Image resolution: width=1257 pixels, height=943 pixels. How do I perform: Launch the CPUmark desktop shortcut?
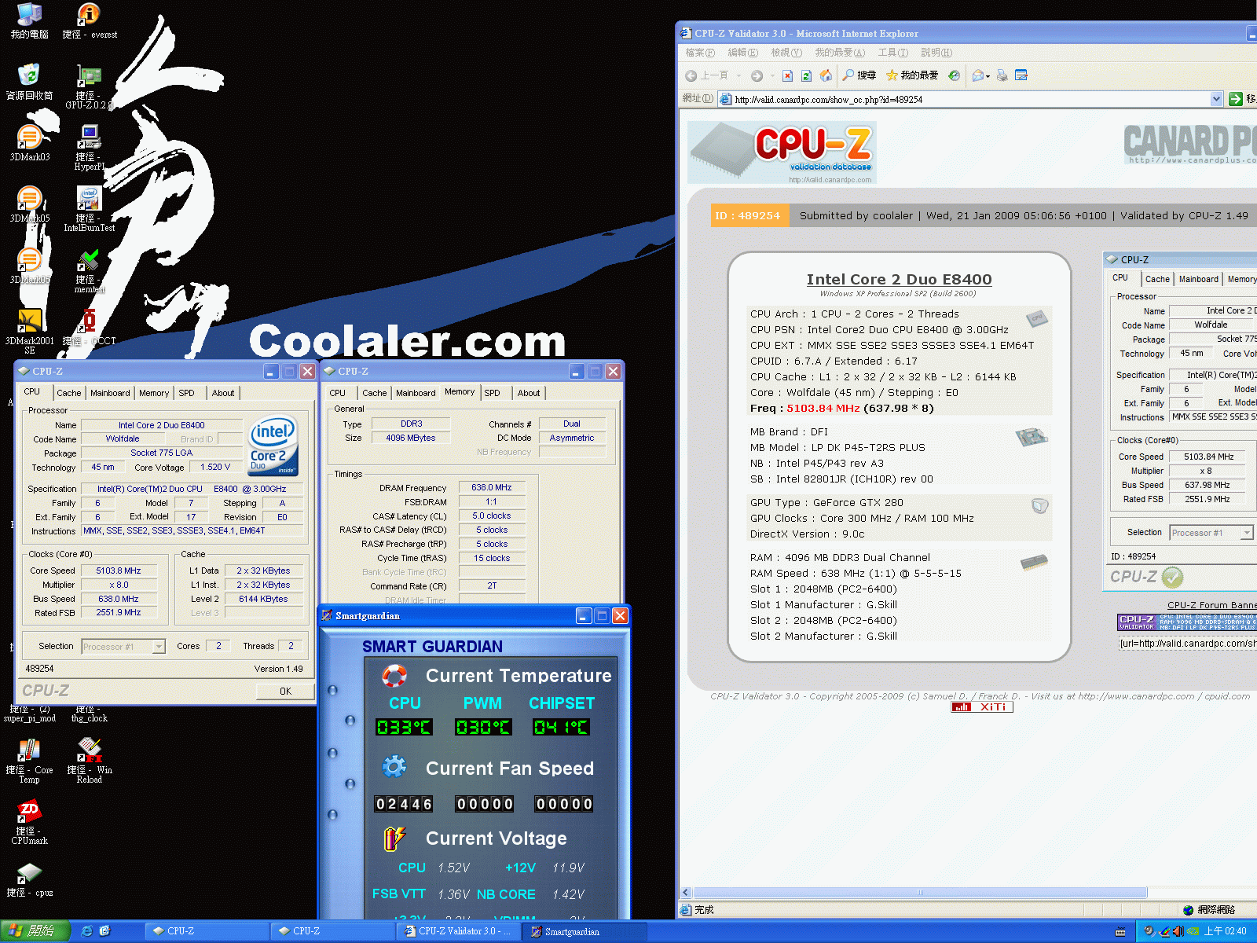[29, 822]
